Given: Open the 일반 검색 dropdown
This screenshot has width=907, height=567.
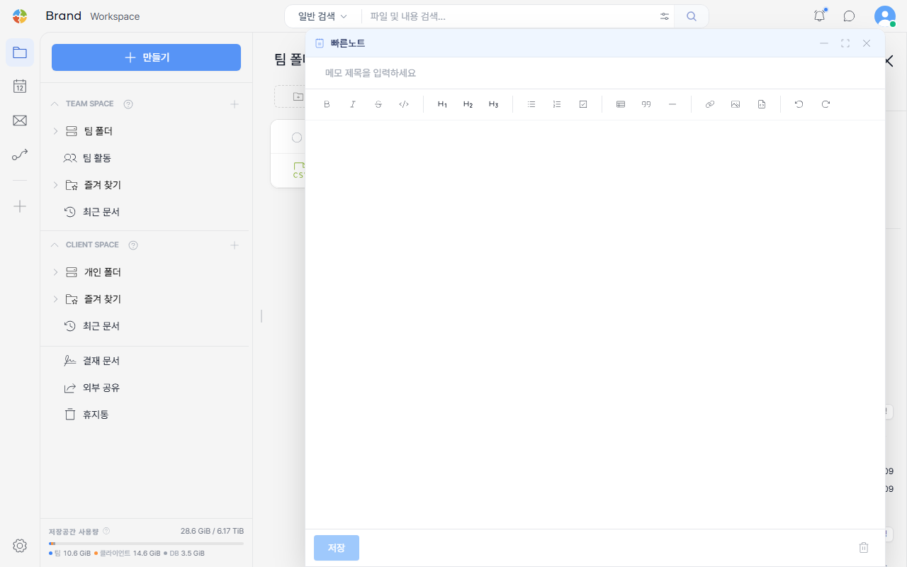Looking at the screenshot, I should (x=323, y=16).
